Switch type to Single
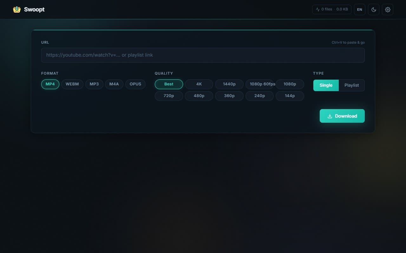 pos(326,85)
